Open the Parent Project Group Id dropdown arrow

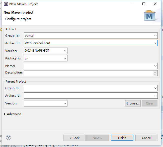(x=155, y=88)
